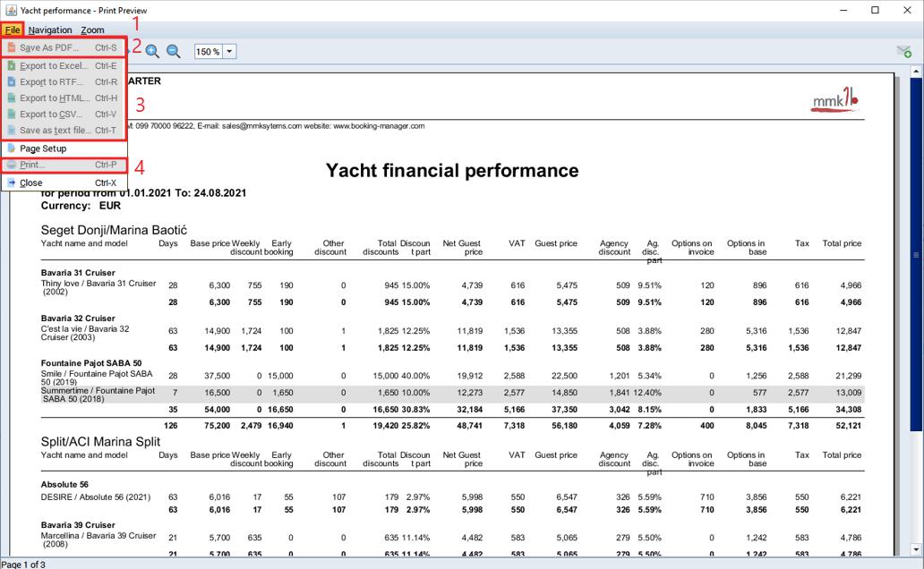Click the total discounts value 19,420
Image resolution: width=924 pixels, height=569 pixels.
click(x=385, y=425)
